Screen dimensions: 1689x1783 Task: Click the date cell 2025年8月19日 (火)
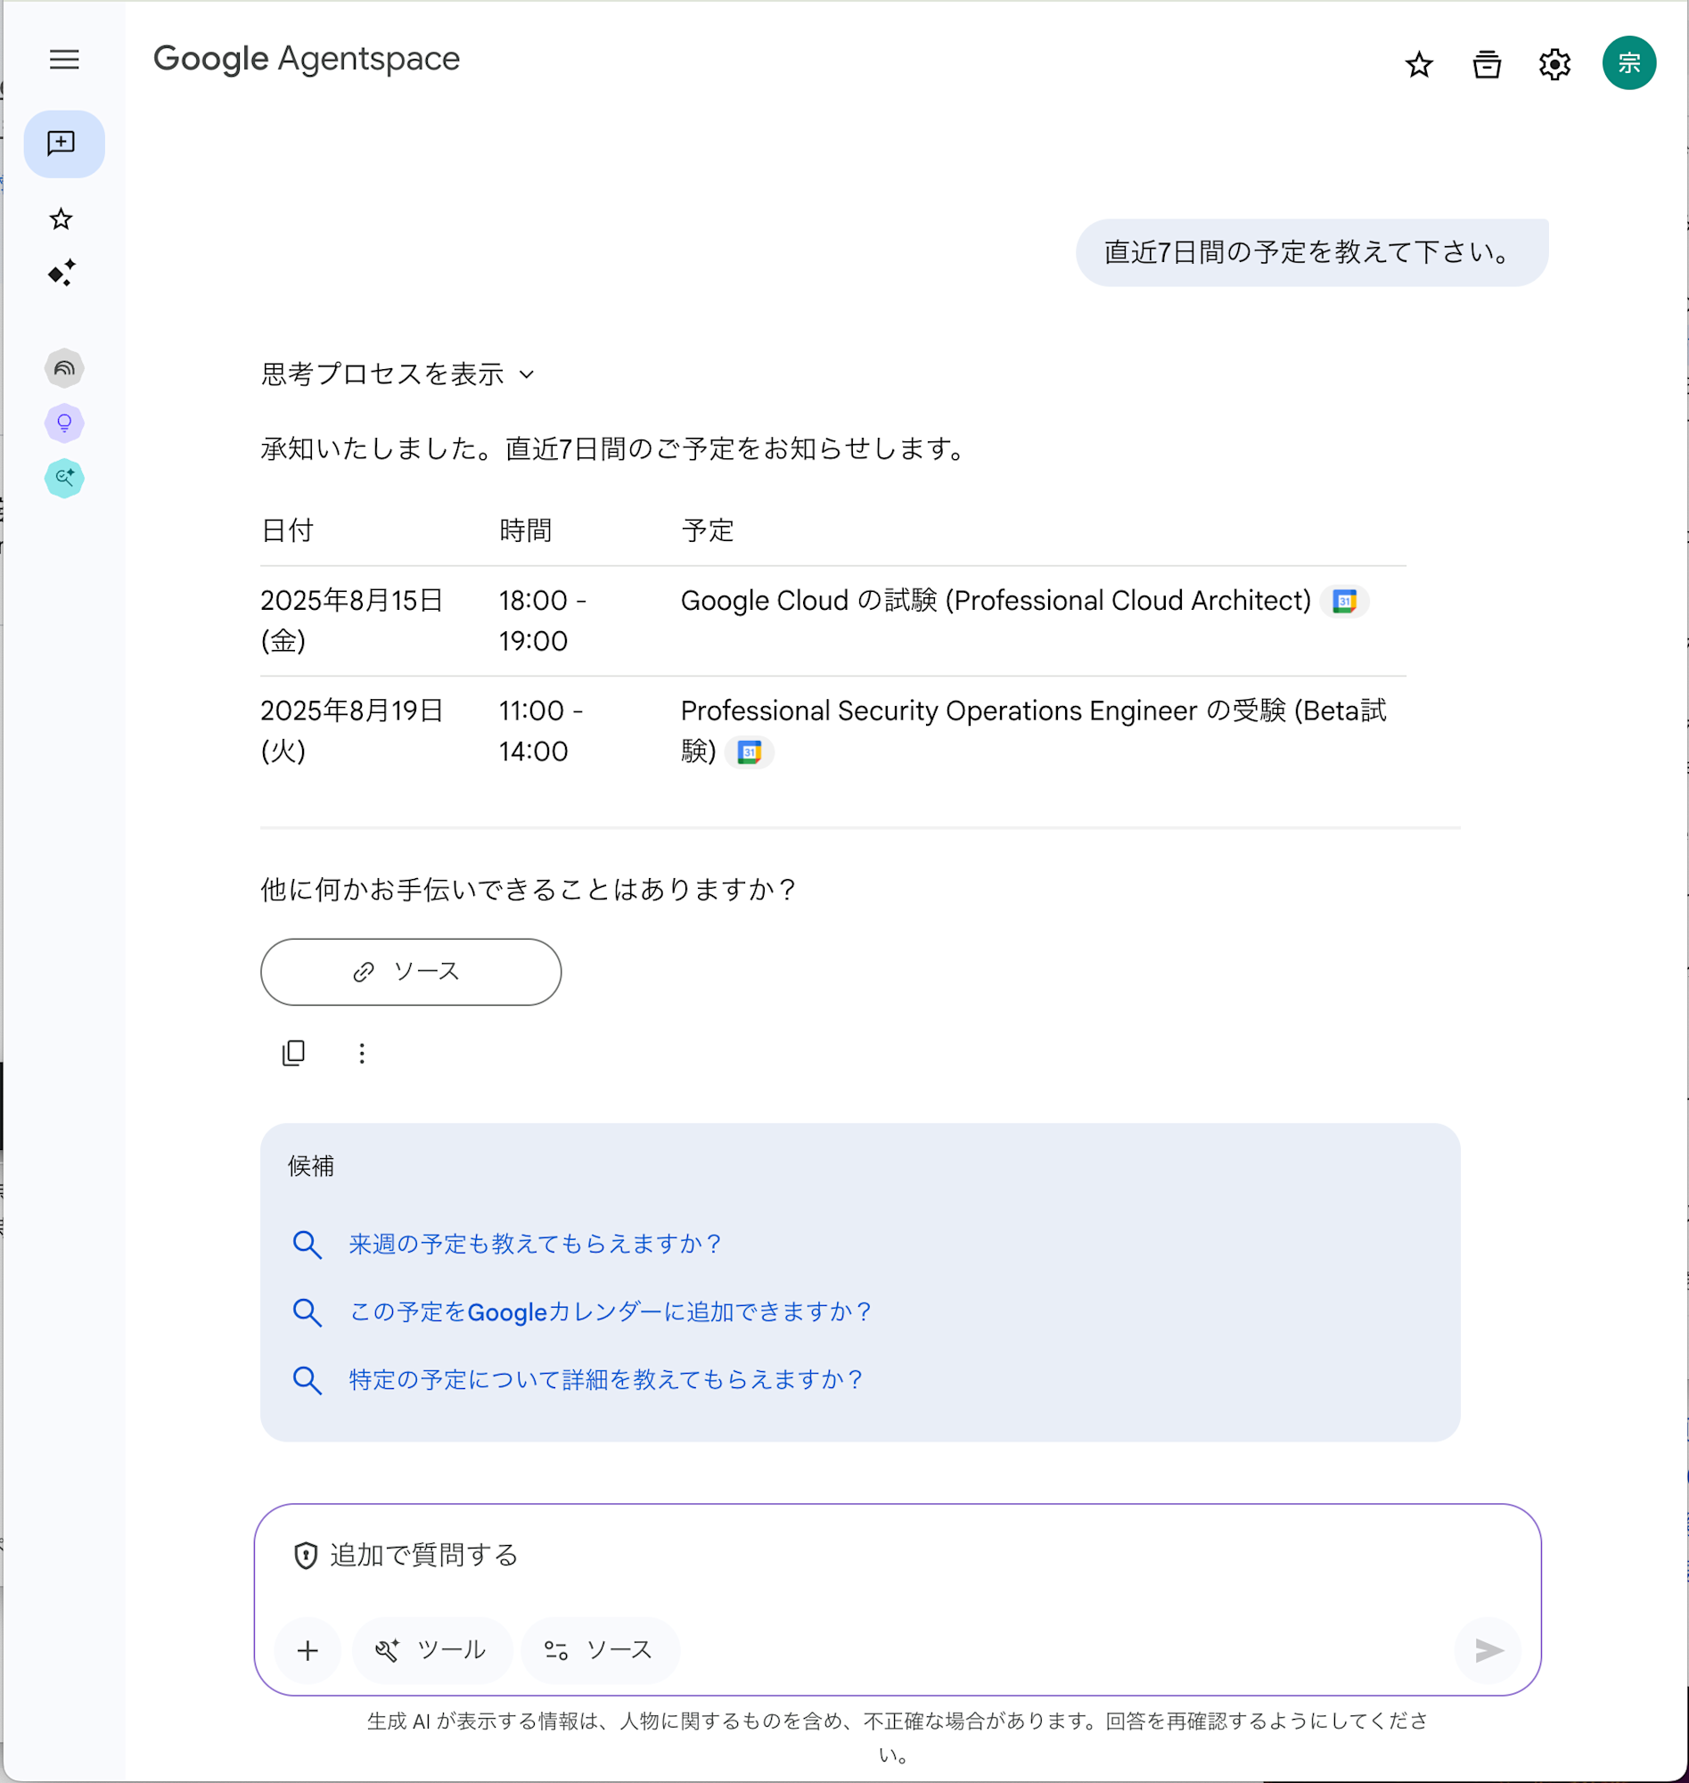352,730
